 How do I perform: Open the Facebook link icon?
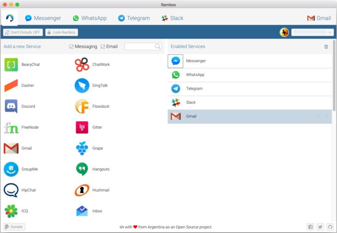[311, 227]
